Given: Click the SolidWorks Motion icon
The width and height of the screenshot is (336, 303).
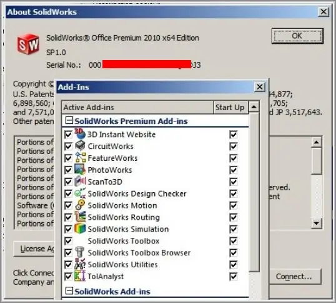Looking at the screenshot, I should coord(80,205).
